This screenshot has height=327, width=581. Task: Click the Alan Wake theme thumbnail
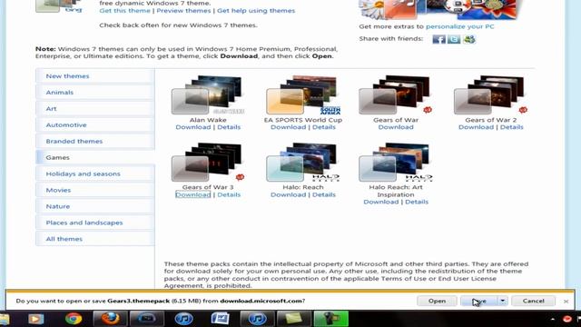tap(208, 94)
